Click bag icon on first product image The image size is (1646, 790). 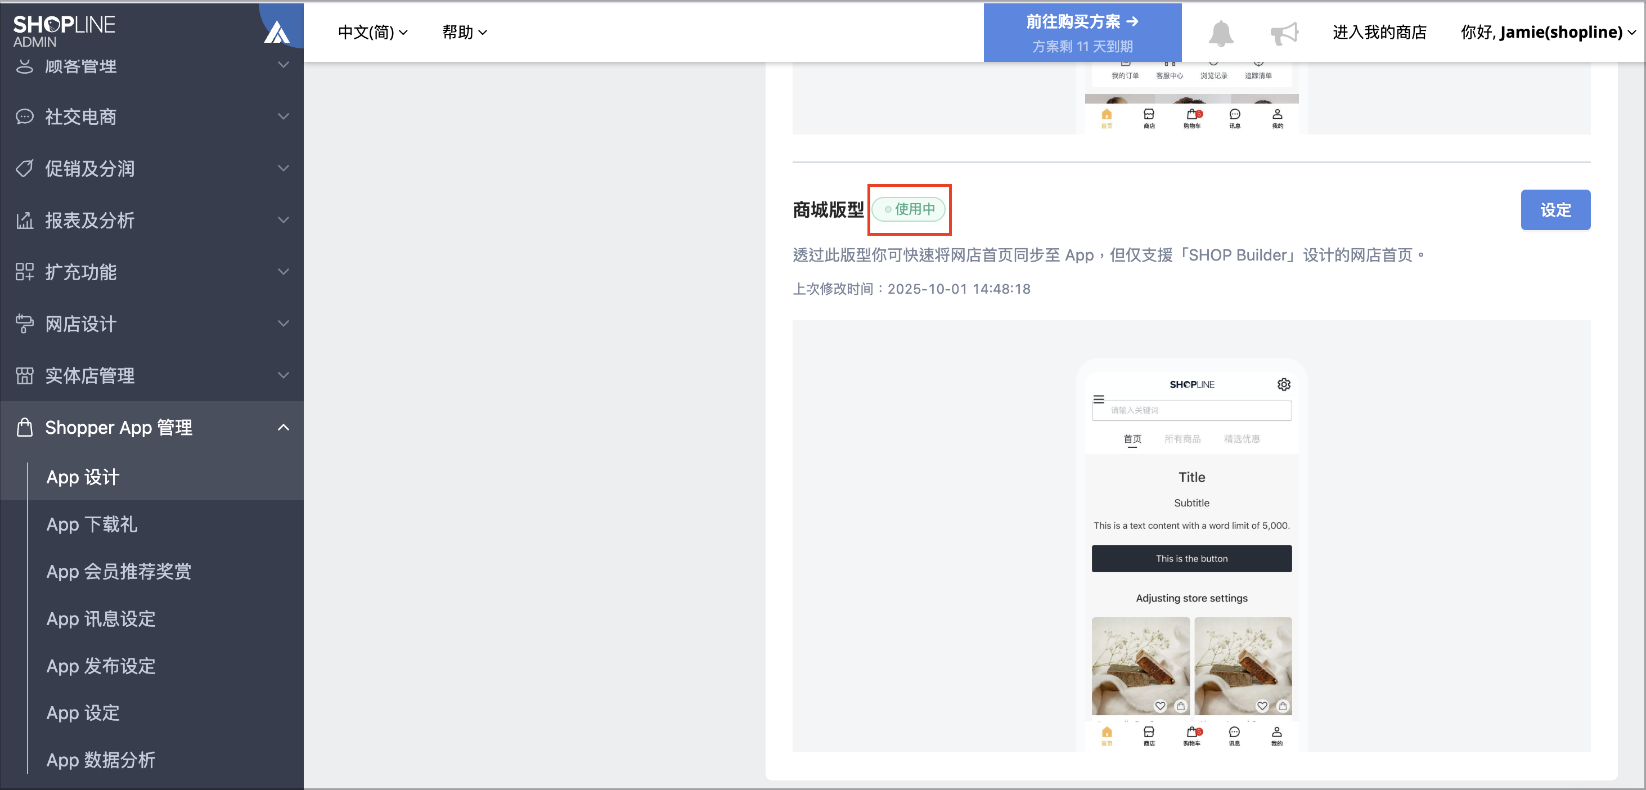[x=1181, y=706]
